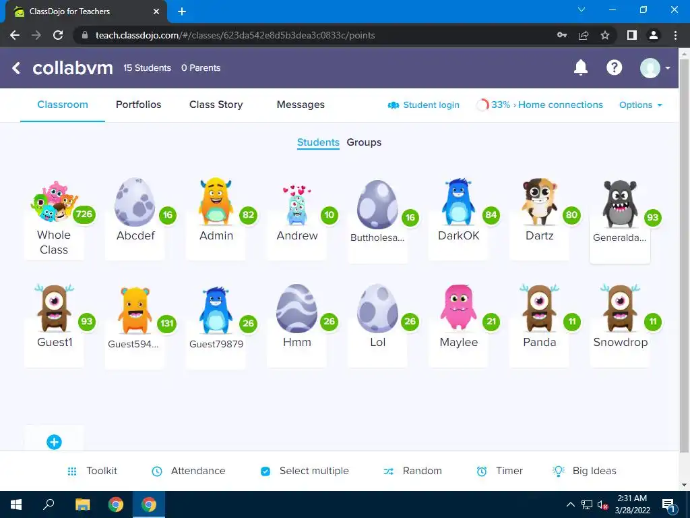Click the Timer label
Viewport: 690px width, 518px height.
pyautogui.click(x=509, y=471)
